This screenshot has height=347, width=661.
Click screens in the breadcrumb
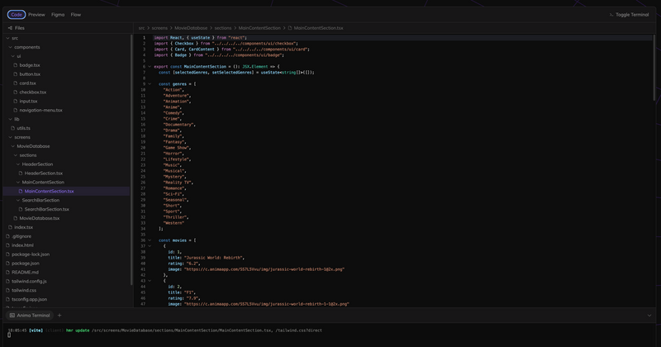[x=159, y=28]
